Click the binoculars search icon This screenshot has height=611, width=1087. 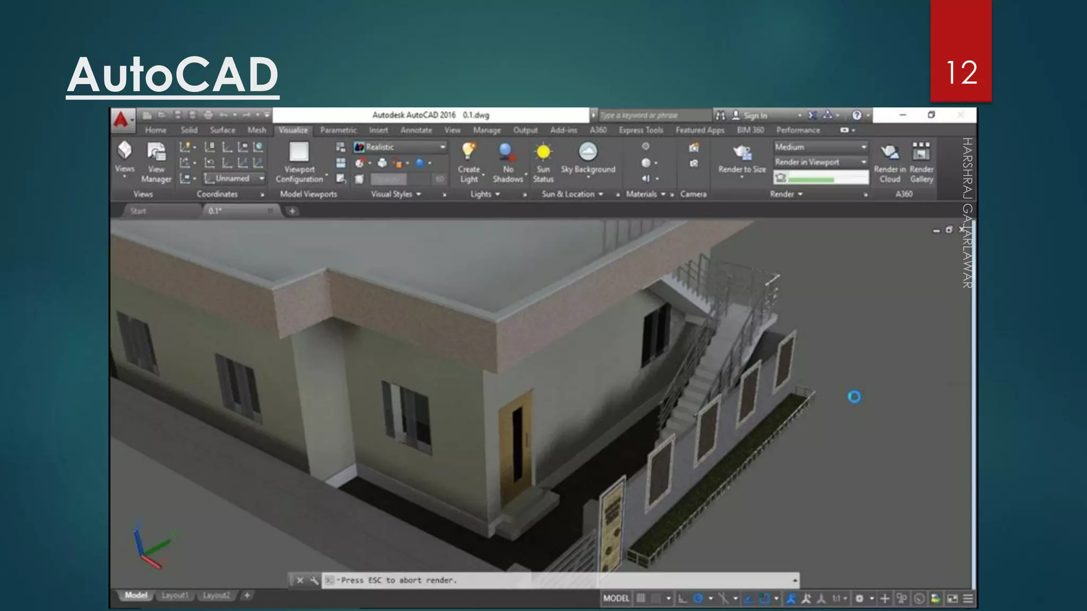(x=720, y=115)
